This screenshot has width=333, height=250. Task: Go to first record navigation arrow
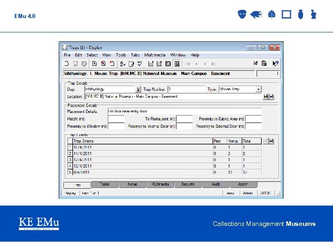coord(188,64)
